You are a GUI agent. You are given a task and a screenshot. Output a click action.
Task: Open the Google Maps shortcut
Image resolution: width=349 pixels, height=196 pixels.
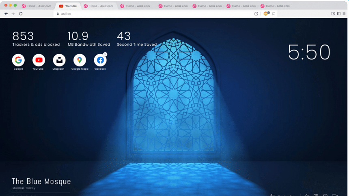click(x=80, y=60)
